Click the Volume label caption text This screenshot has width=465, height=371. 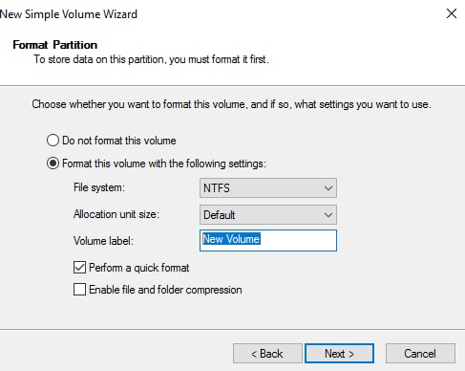[x=103, y=241]
